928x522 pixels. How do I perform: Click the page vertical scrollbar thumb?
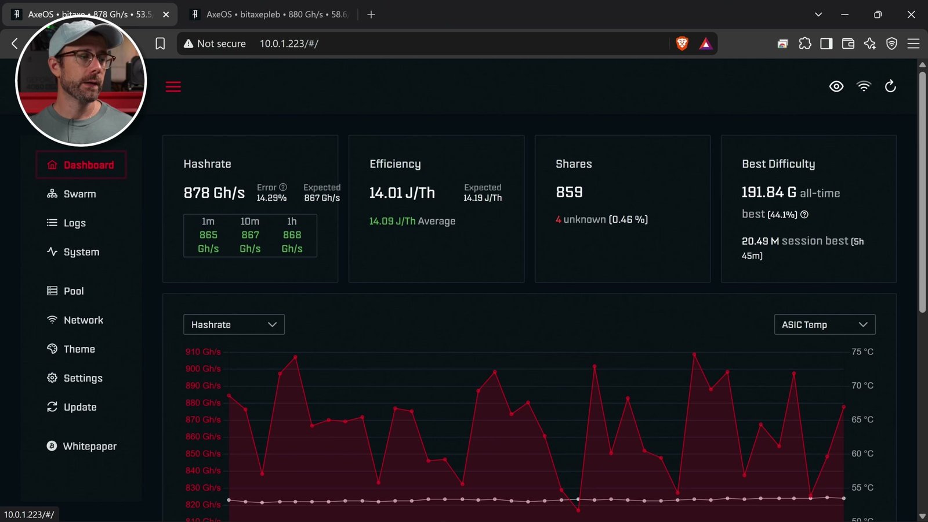pos(922,191)
